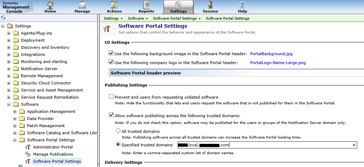Click the PortalLogo-Name-Large.png link
Viewport: 364px width, 167px height.
(x=278, y=63)
